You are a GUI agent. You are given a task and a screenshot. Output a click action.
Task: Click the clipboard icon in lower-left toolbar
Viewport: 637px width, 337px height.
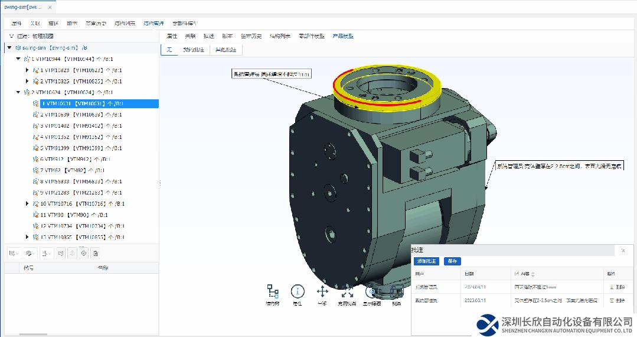pos(96,253)
